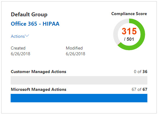Select the 315 score number

coord(129,31)
